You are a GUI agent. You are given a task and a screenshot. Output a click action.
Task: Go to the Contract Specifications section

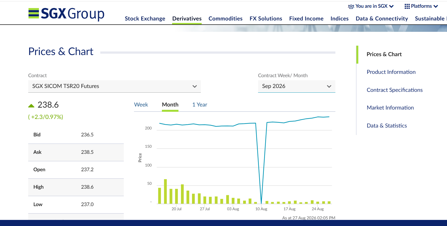click(395, 90)
